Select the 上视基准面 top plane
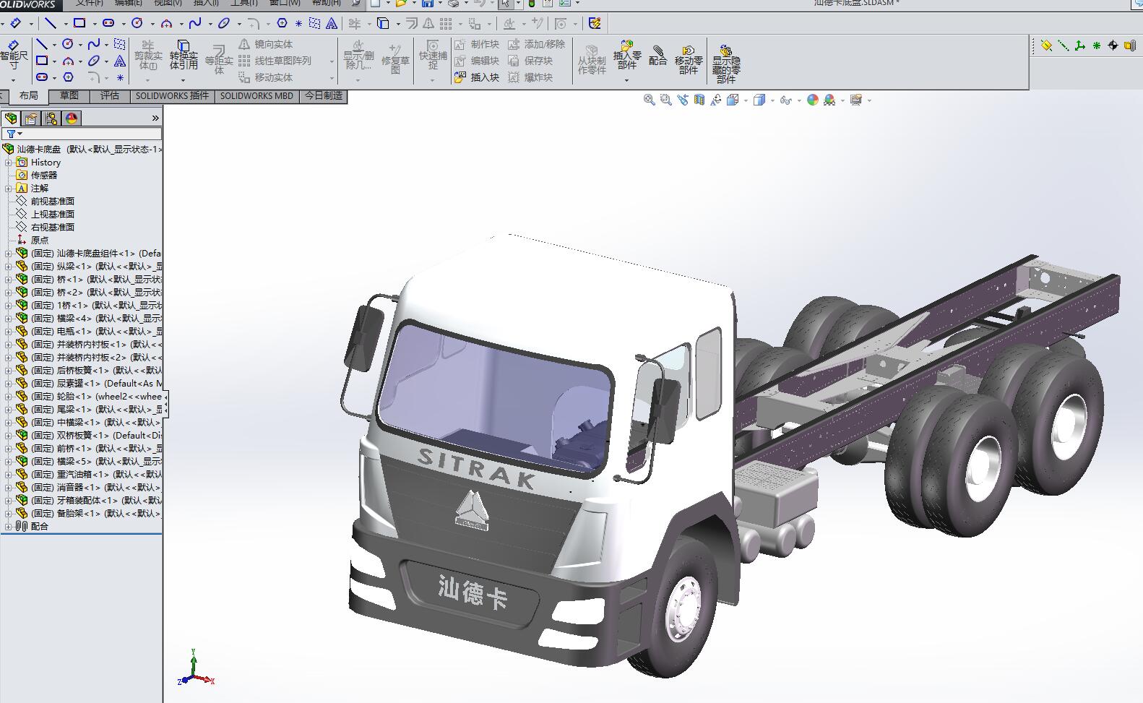The height and width of the screenshot is (703, 1143). click(52, 215)
